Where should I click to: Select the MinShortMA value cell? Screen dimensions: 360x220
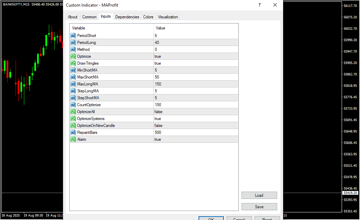click(195, 70)
